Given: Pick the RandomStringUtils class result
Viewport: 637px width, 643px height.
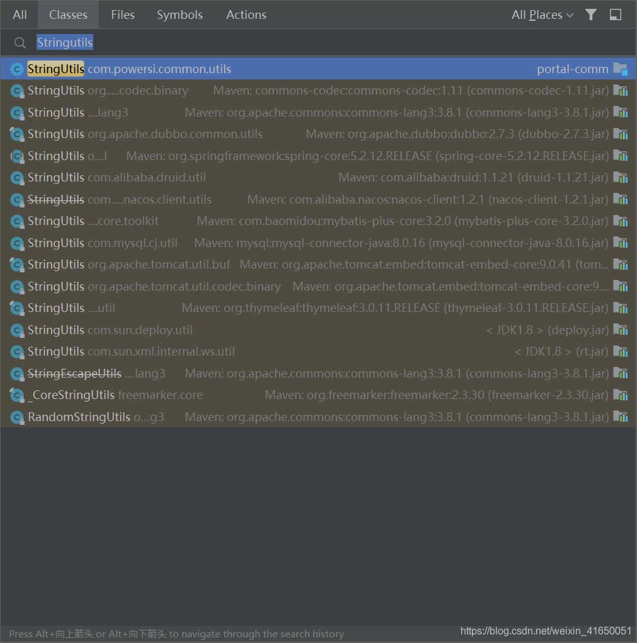Looking at the screenshot, I should pyautogui.click(x=79, y=417).
